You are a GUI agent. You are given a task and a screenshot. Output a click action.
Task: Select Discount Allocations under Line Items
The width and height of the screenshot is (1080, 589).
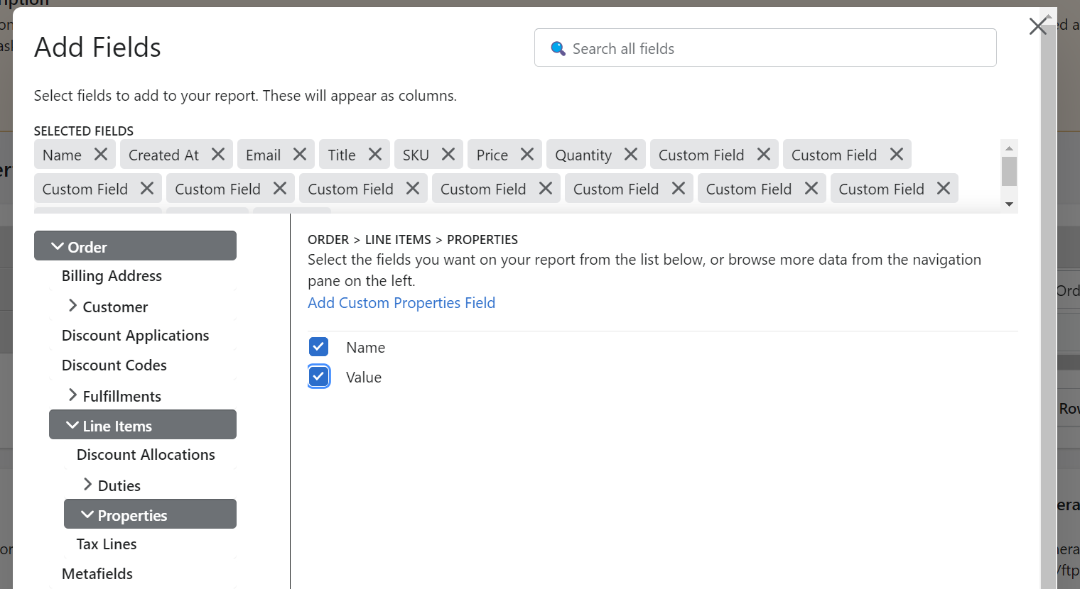146,455
